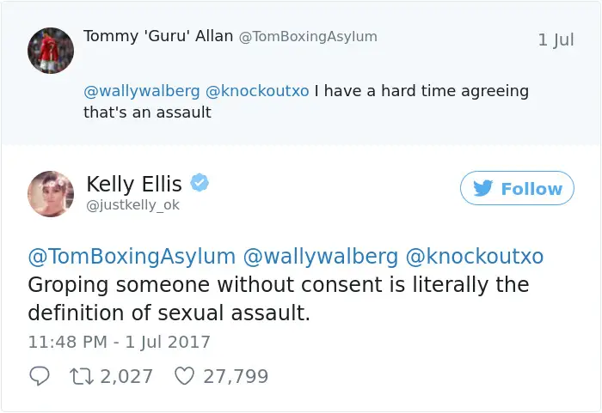The width and height of the screenshot is (602, 413).
Task: Open @wallywalberg mention in Kelly's tweet
Action: click(x=321, y=257)
